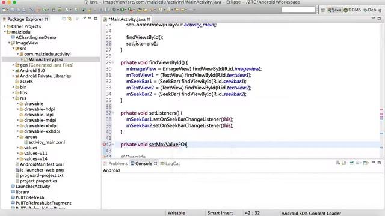Screen dimensions: 385x216
Task: Click 'Android SDK Content Loader' status text
Action: tap(311, 214)
